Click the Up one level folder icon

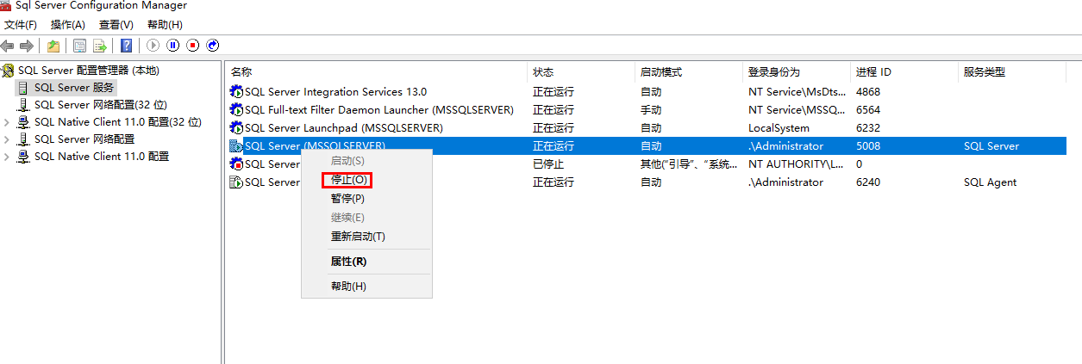[x=53, y=46]
